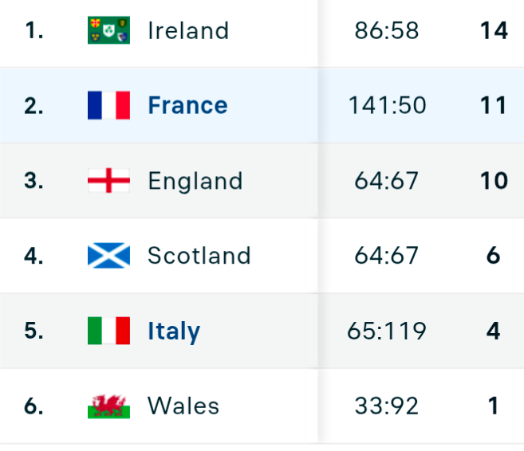Click Scotland's 64:67 score cell
The image size is (524, 451).
tap(387, 256)
